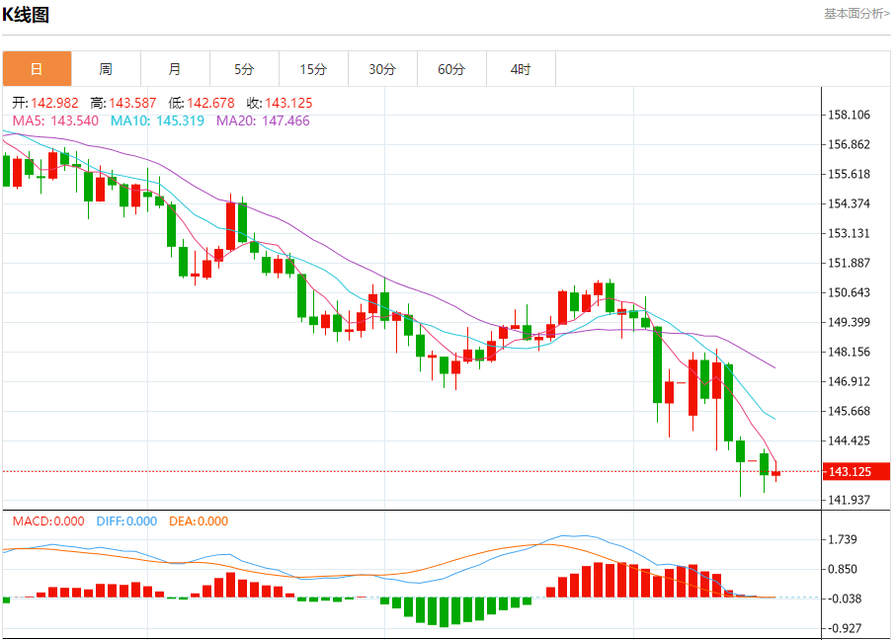Open the 5分 timeframe tab

[x=244, y=69]
